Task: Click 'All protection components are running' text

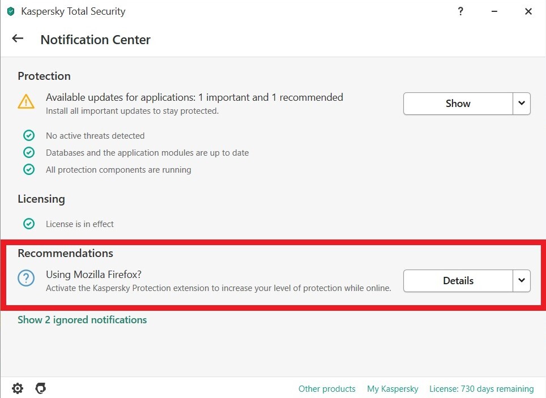Action: [x=118, y=170]
